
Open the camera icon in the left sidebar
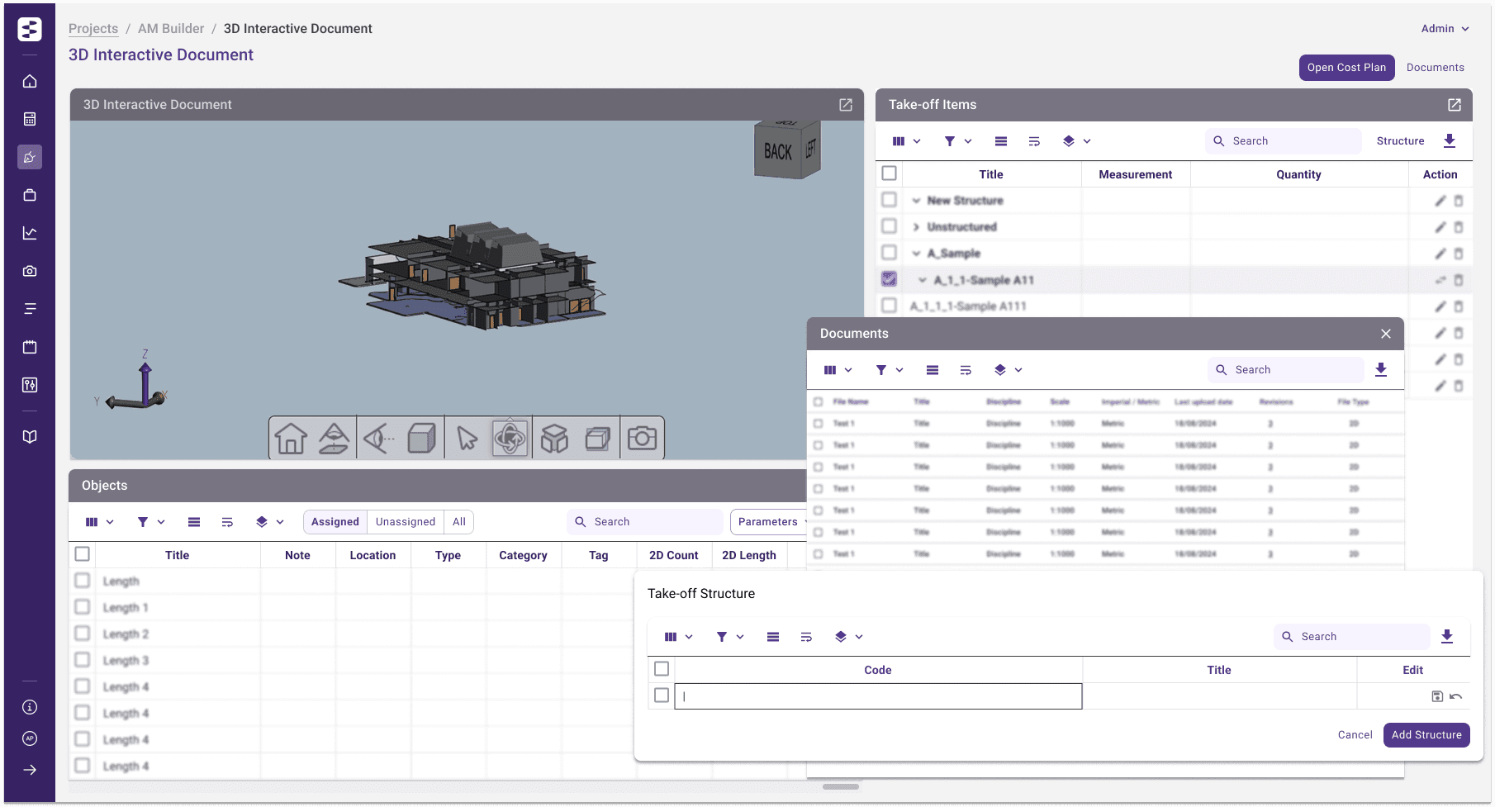(x=30, y=271)
